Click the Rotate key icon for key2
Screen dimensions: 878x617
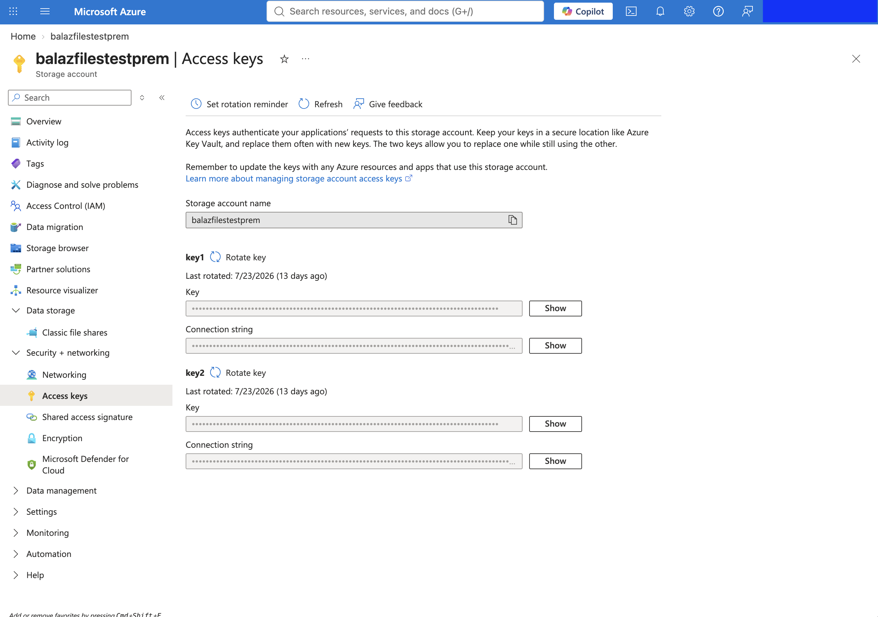click(215, 373)
